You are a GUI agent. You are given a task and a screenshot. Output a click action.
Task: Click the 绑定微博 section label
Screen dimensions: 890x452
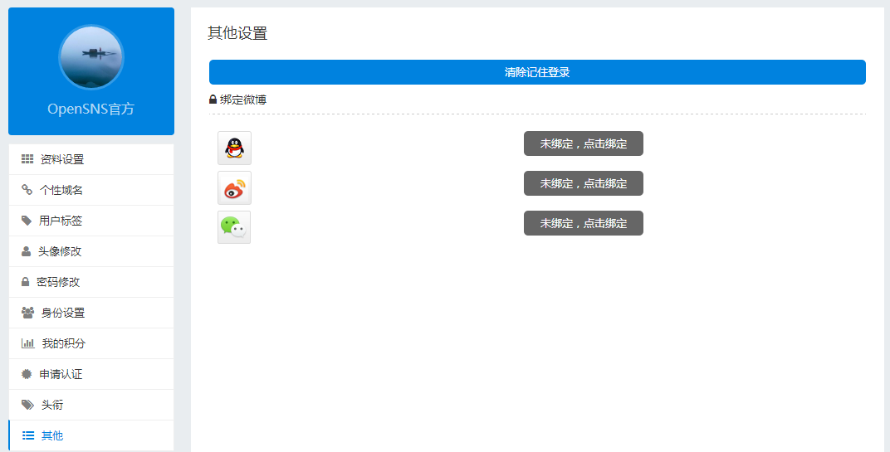(x=243, y=100)
